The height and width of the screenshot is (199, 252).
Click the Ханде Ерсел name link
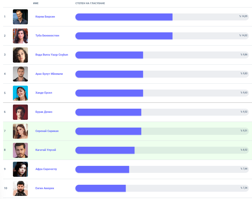44,93
